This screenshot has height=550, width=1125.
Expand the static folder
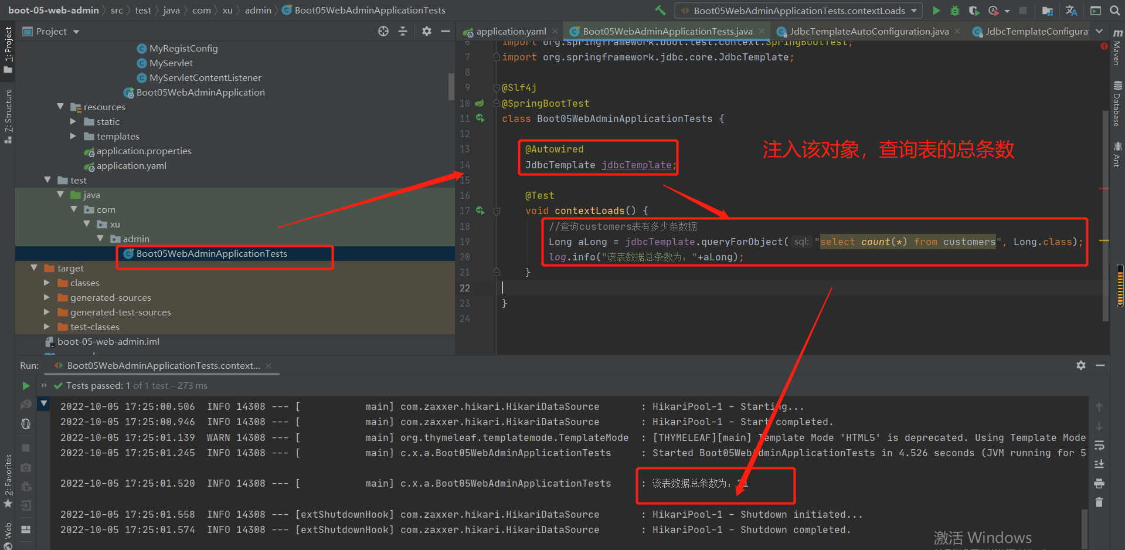coord(73,121)
